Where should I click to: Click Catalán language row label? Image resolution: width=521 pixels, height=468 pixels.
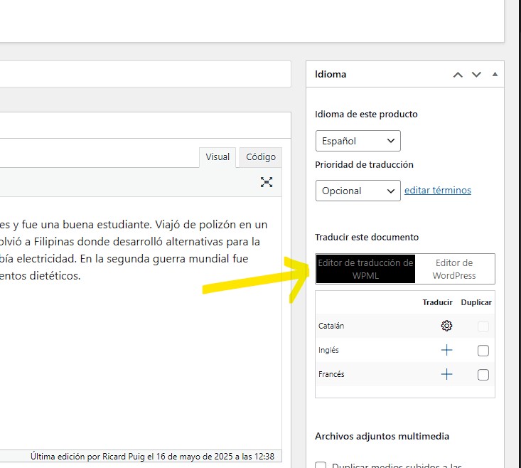[x=331, y=326]
